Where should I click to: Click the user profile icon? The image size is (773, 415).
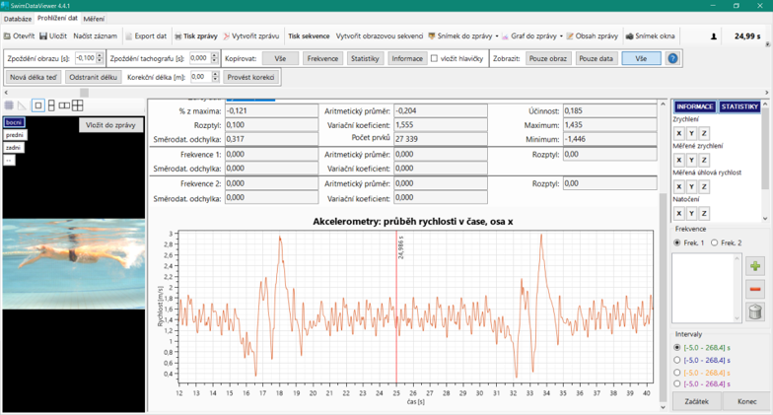click(x=714, y=36)
